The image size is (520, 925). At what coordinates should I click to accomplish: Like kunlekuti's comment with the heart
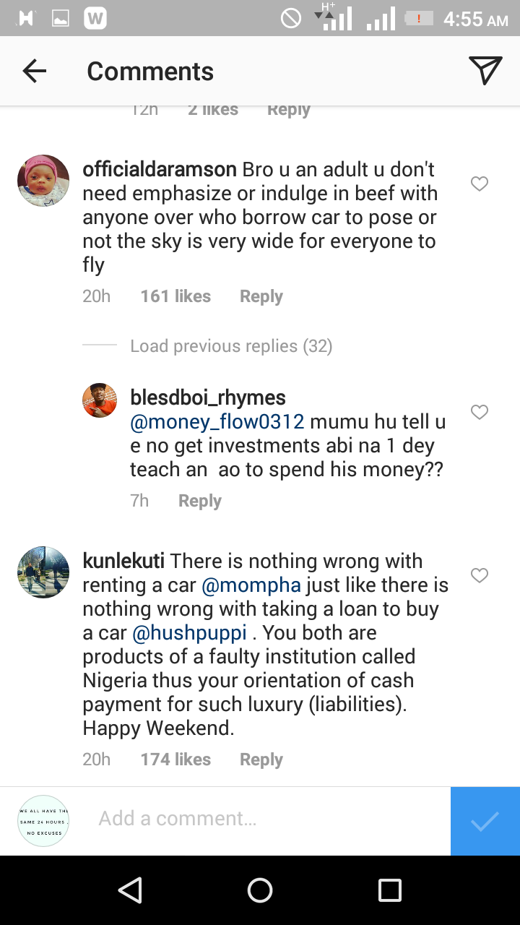tap(479, 575)
